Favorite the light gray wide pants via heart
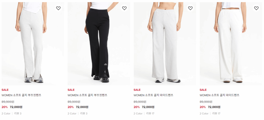 [190, 8]
